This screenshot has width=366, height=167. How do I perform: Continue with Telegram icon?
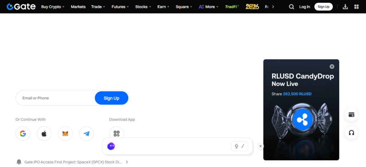pyautogui.click(x=86, y=134)
